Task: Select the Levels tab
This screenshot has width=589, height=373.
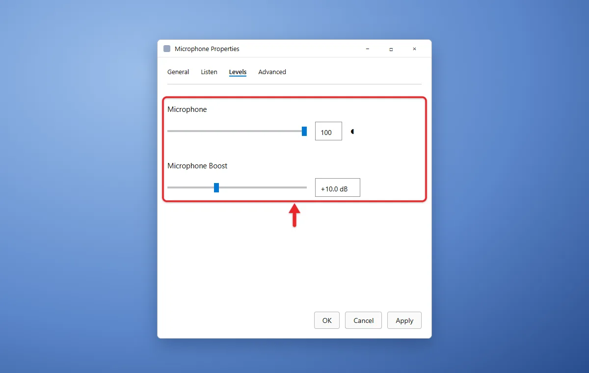Action: point(238,72)
